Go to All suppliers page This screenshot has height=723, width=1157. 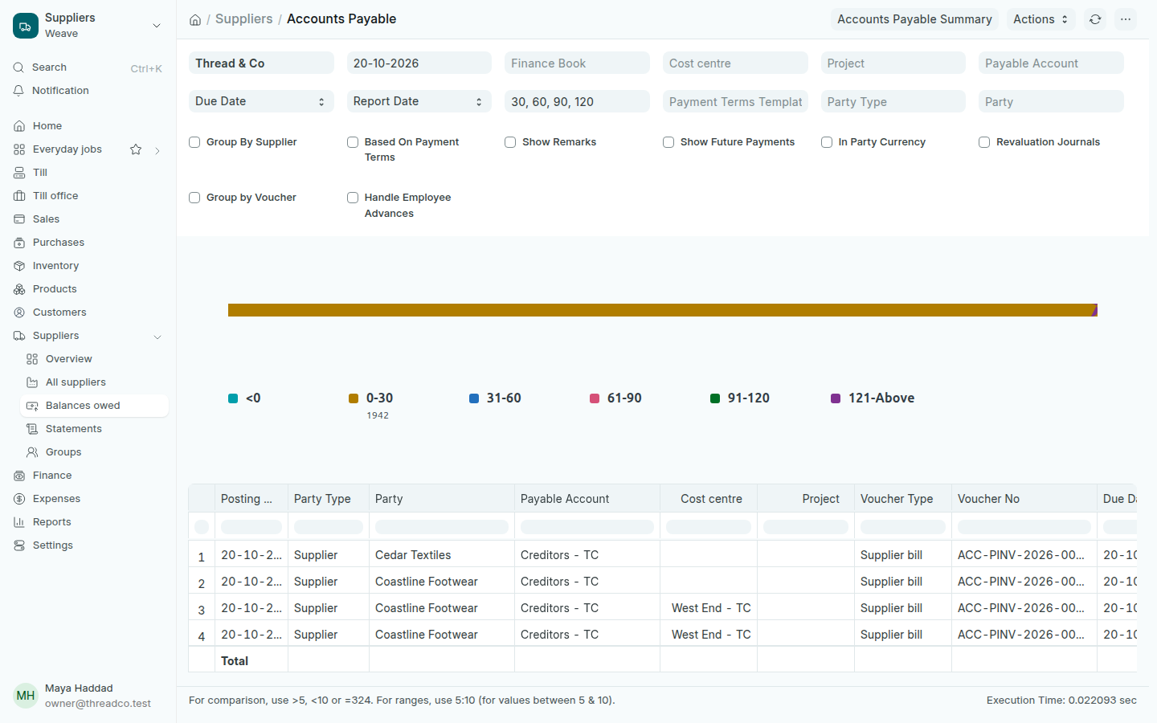click(x=76, y=382)
